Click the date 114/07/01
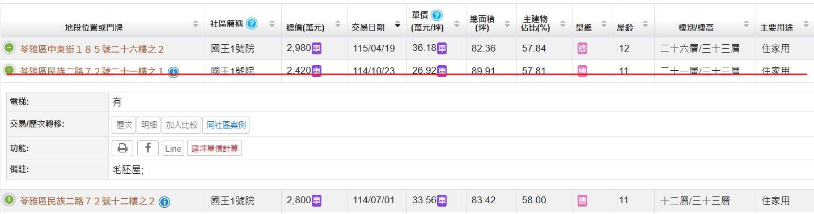 click(374, 200)
